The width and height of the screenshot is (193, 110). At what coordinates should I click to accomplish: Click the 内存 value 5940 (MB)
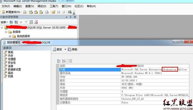[127, 88]
